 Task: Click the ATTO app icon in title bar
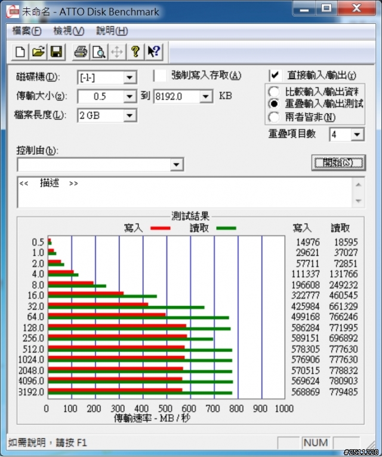(13, 12)
